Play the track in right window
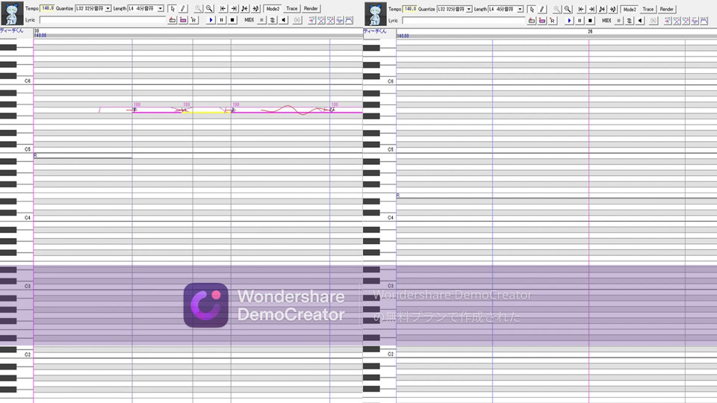 569,21
